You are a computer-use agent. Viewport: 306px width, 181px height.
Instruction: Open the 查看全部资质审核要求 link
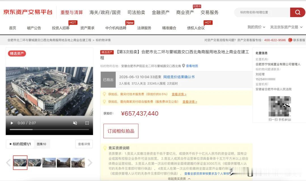(x=207, y=174)
